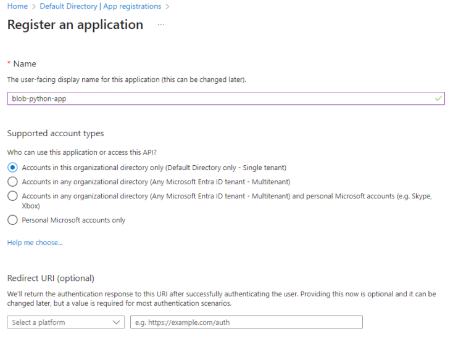Click the required Name label with asterisk

22,63
